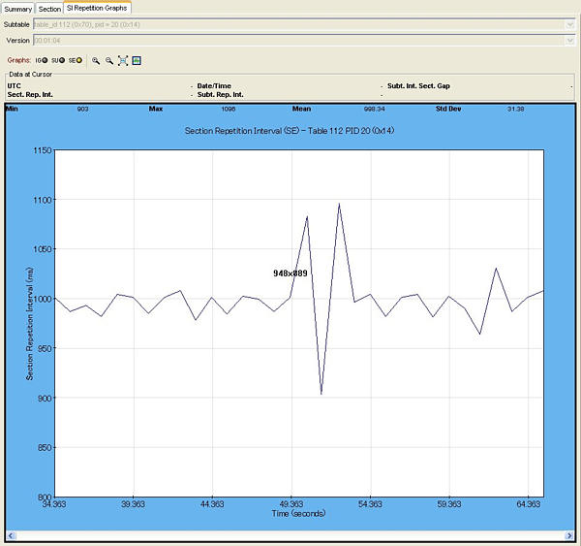Click the highest peak on the graph

[x=339, y=204]
